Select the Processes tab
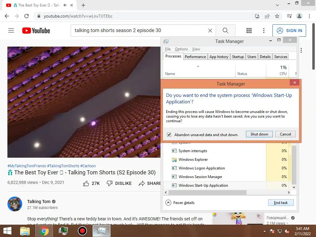316x237 pixels. click(173, 56)
